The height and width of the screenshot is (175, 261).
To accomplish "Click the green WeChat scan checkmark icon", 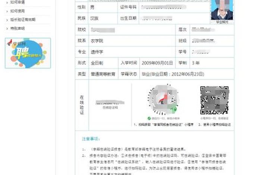I will point(149,118).
